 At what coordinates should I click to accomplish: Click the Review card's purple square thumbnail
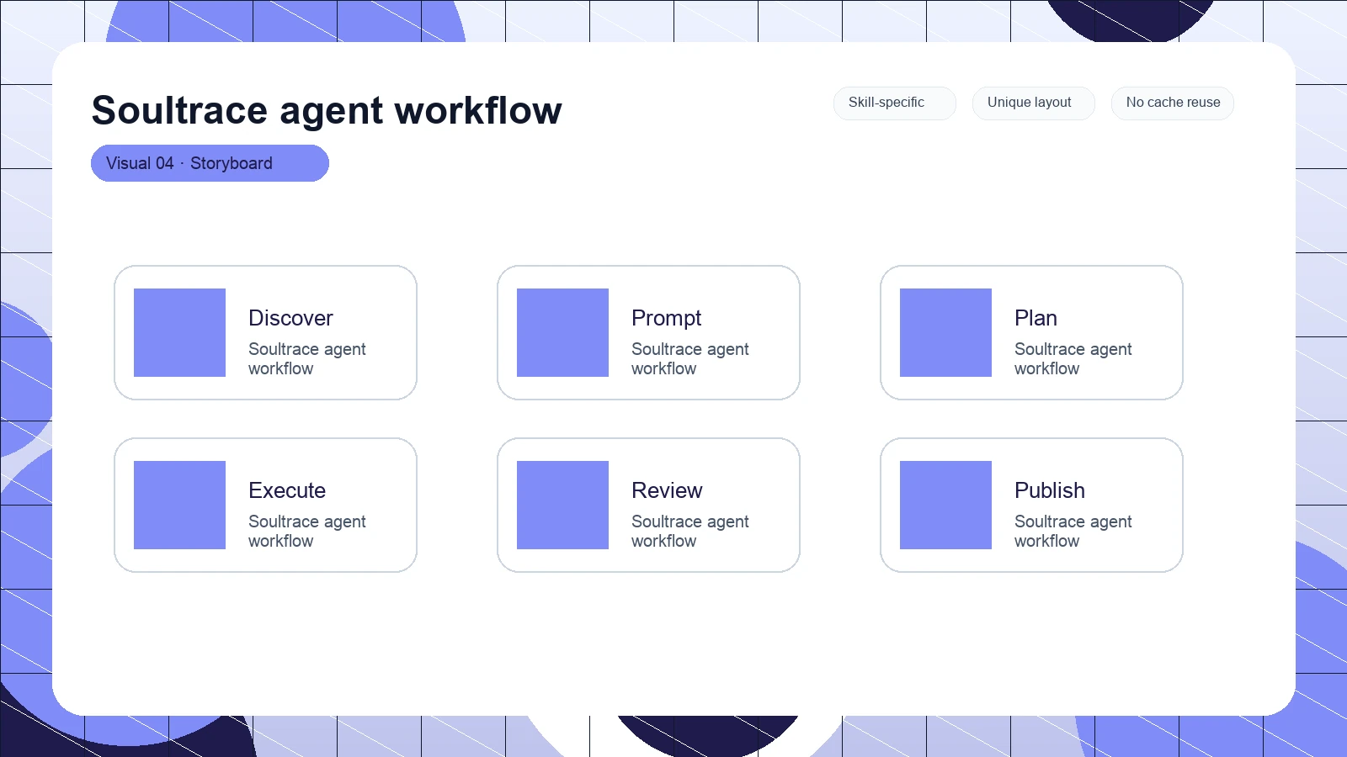click(562, 505)
